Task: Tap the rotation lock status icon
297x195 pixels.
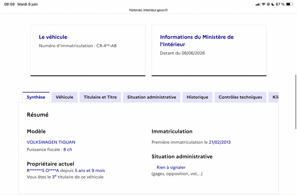Action: pos(268,4)
